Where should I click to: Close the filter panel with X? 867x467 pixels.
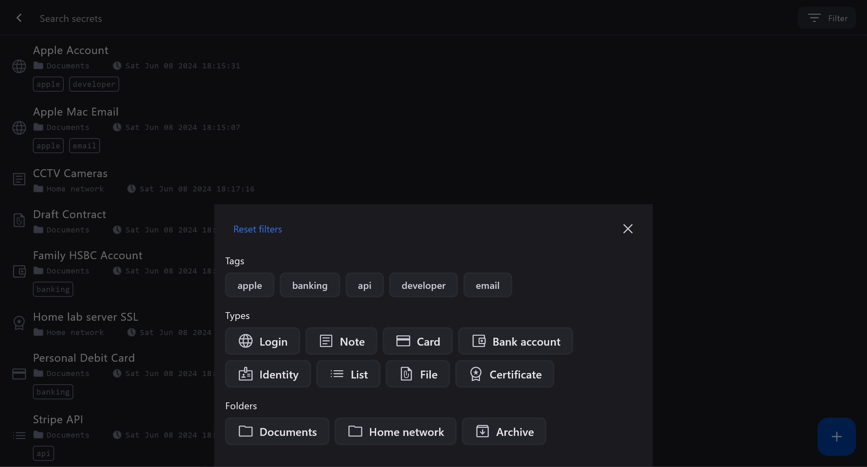coord(628,229)
